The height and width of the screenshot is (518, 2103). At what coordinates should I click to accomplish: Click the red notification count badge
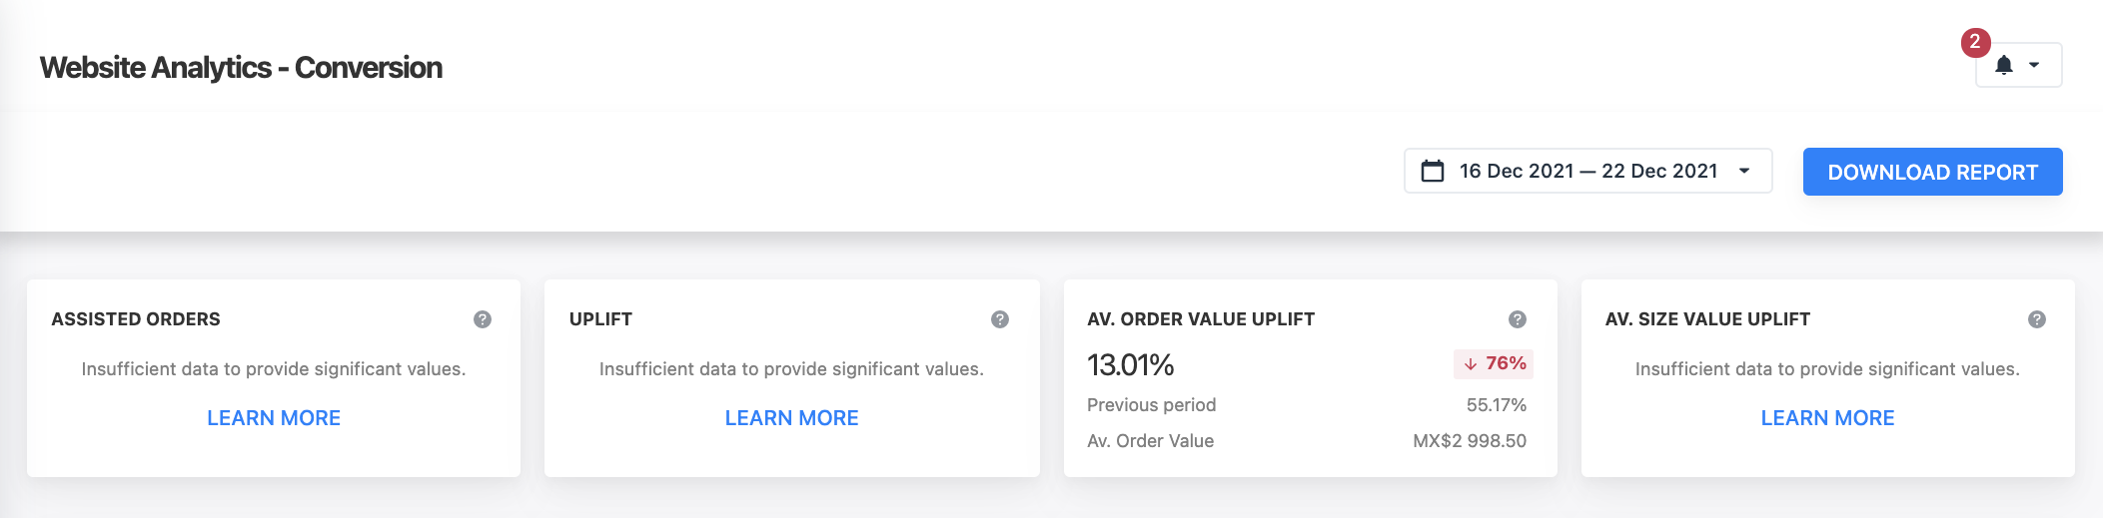click(1975, 42)
